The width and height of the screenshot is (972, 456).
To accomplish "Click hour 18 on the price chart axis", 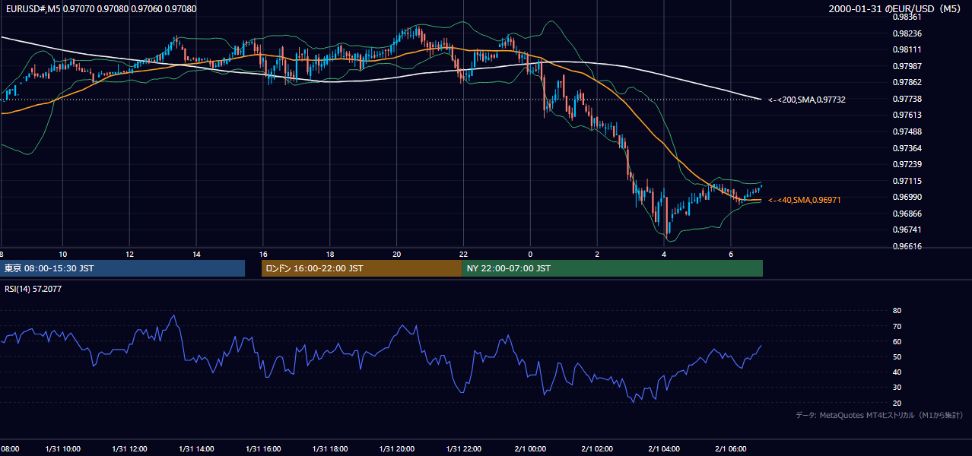I will click(330, 254).
